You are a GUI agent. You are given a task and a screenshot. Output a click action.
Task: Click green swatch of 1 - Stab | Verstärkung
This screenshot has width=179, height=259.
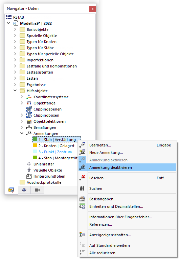pyautogui.click(x=35, y=139)
